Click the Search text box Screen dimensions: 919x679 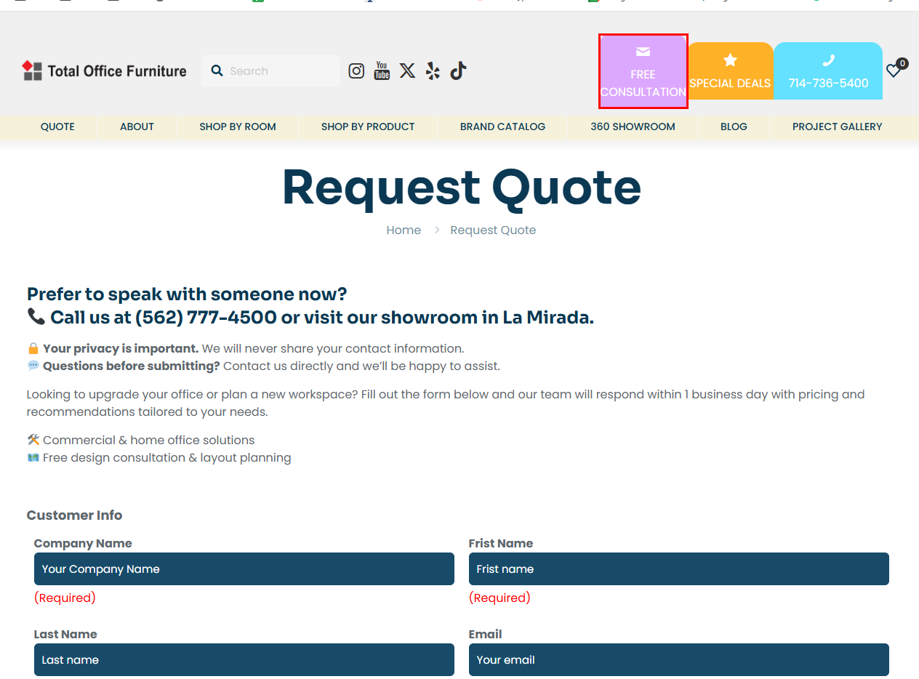tap(280, 71)
